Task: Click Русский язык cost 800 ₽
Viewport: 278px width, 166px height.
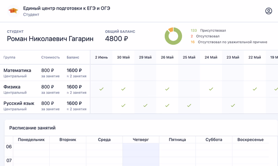Action: 48,103
